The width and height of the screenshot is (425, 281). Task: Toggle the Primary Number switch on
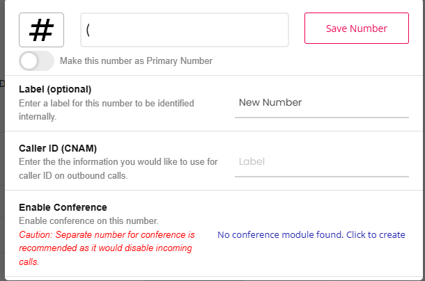coord(37,61)
